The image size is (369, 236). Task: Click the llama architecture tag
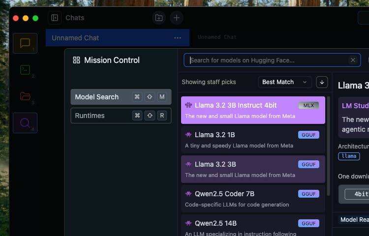tap(349, 156)
